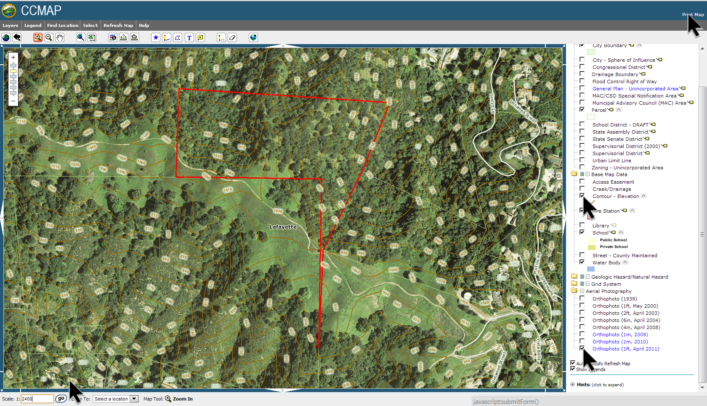Expand the Geologic Hazard/Natural Hazard folder

[x=574, y=276]
